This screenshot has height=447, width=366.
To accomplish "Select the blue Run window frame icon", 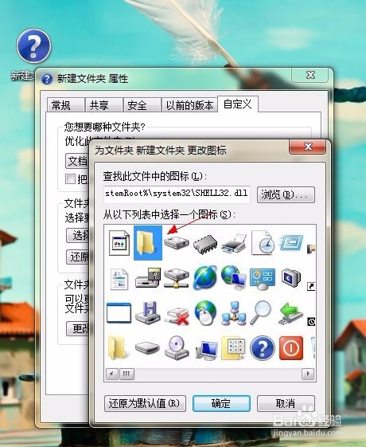I will [291, 243].
